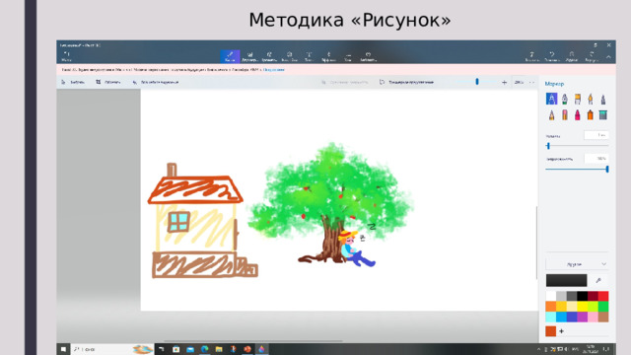Add a custom color with plus
631x355 pixels.
pos(561,331)
